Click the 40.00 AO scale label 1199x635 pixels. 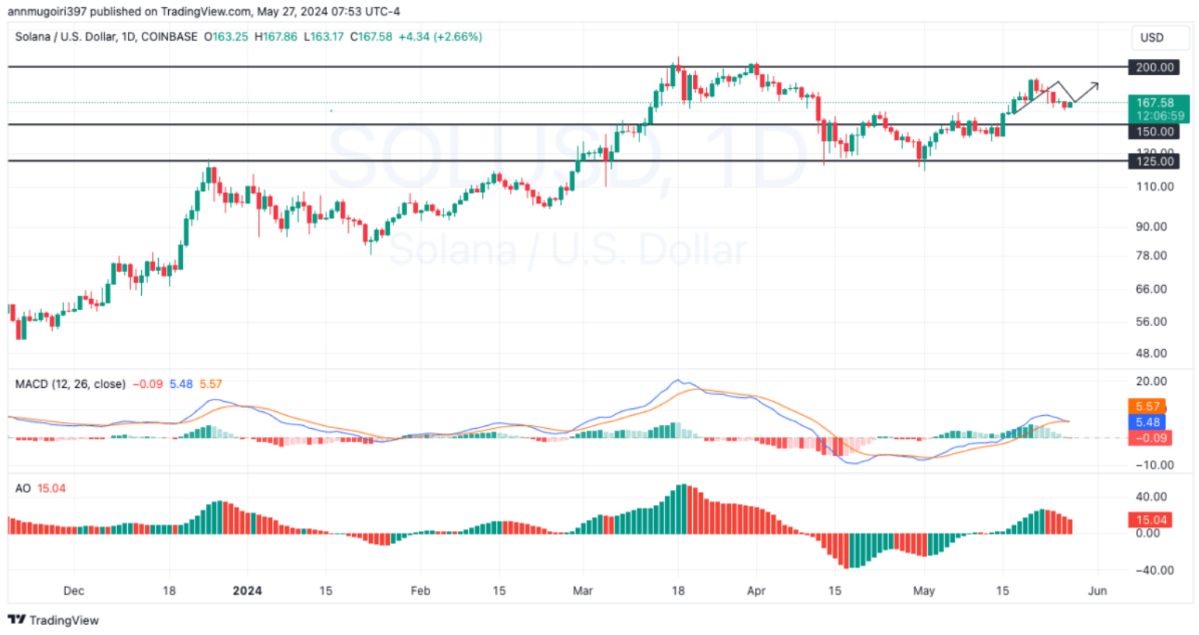click(x=1152, y=497)
